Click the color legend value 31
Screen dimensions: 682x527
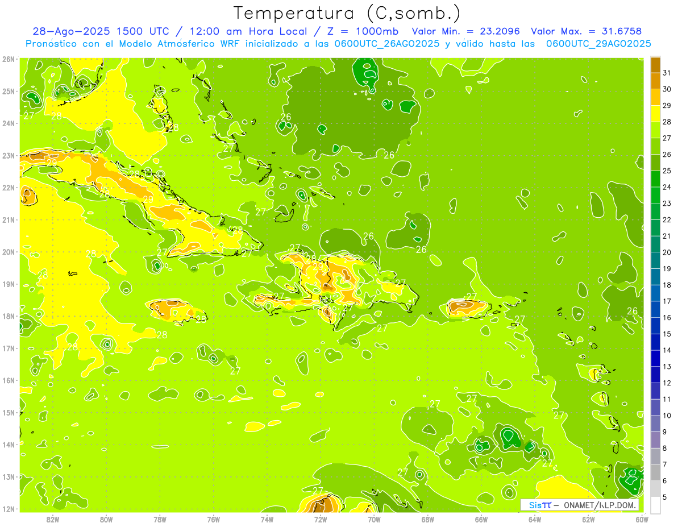(x=667, y=73)
